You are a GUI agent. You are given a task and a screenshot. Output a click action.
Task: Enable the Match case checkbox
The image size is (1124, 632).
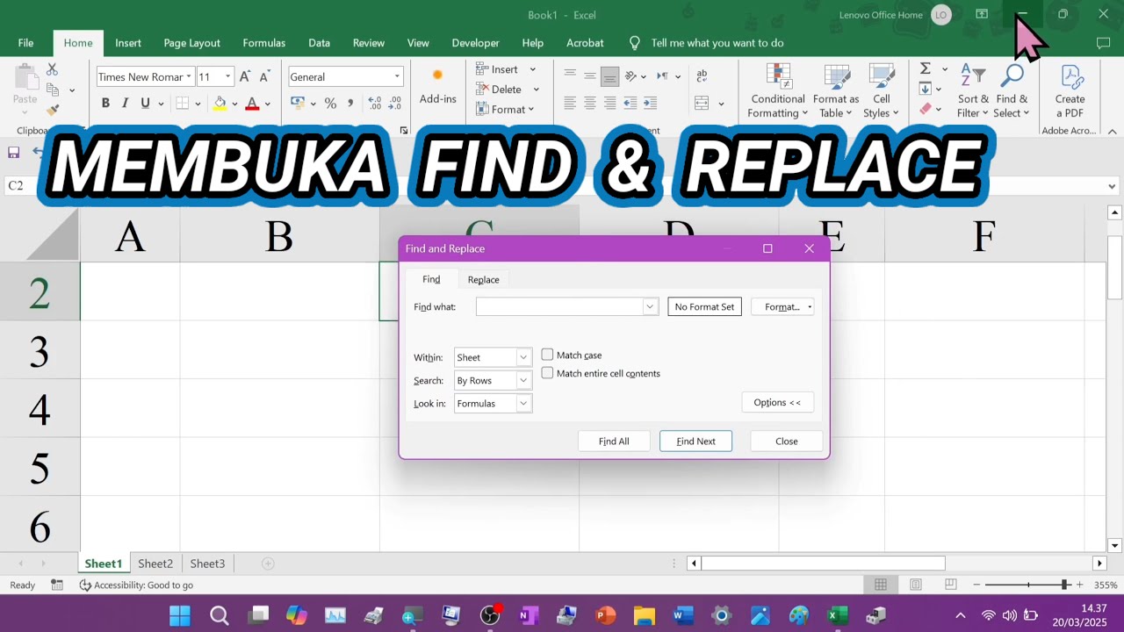point(547,355)
